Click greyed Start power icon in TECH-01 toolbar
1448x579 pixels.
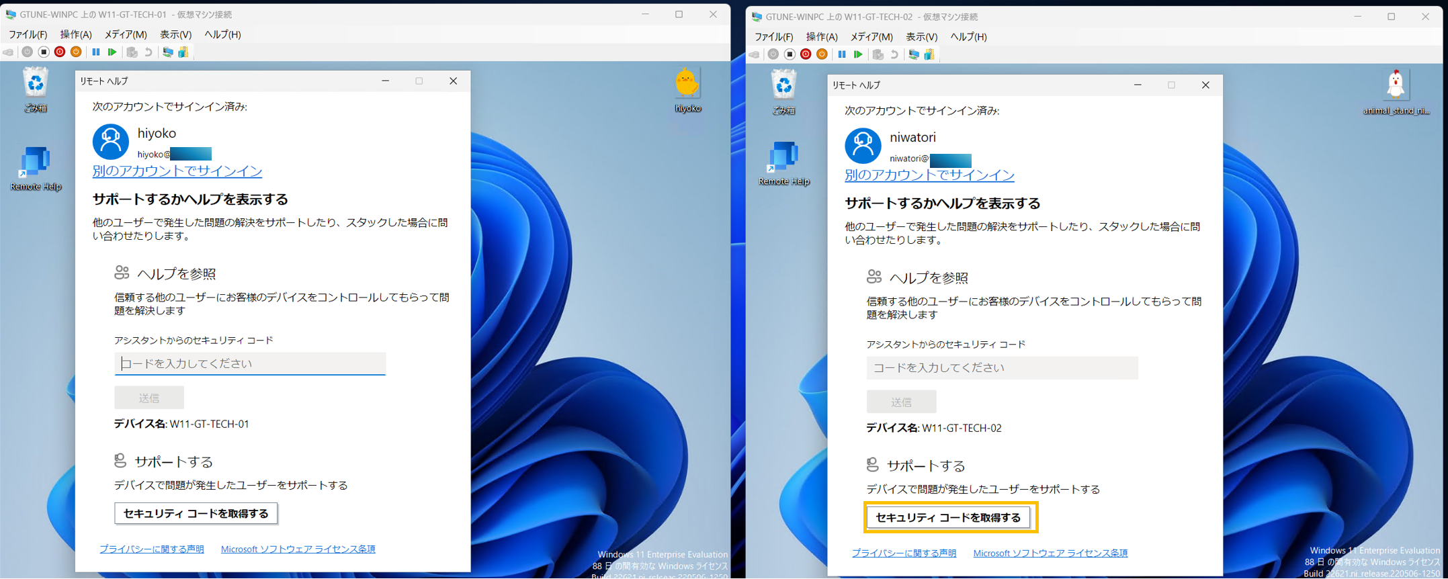point(27,52)
